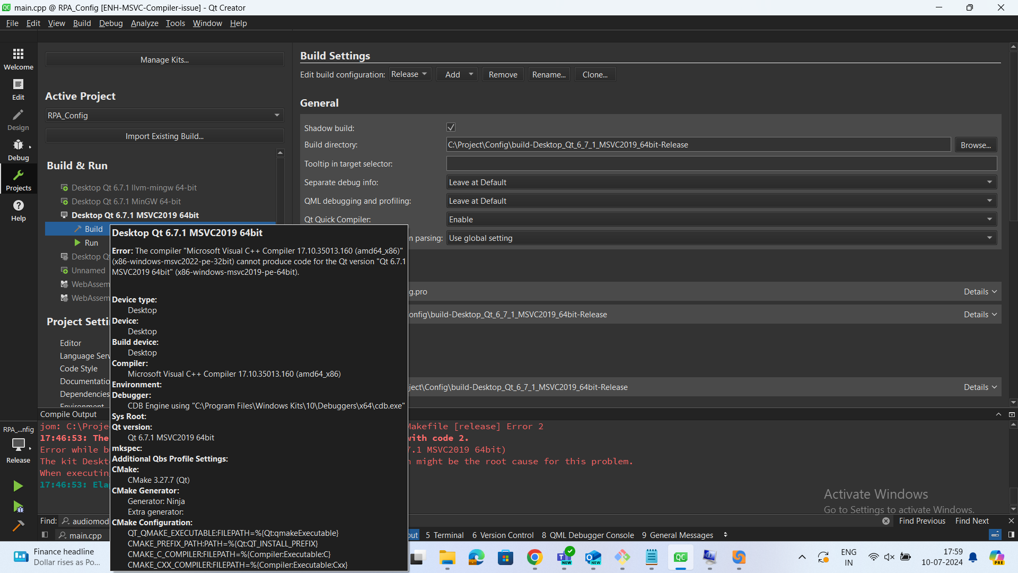
Task: Switch to Terminal output pane
Action: click(x=444, y=535)
